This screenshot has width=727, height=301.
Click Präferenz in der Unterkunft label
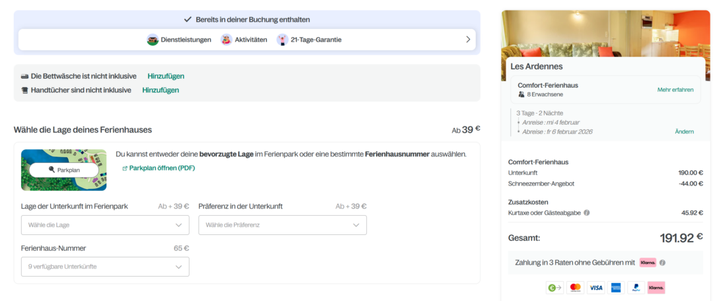click(241, 207)
